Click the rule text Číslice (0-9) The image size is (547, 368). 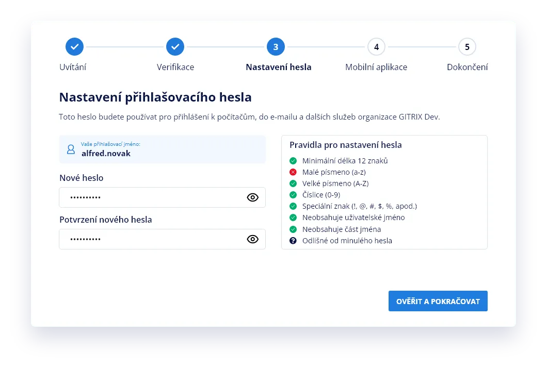pyautogui.click(x=321, y=195)
